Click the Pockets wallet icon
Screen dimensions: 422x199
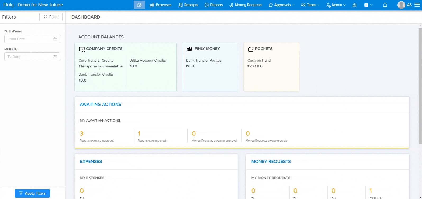point(251,49)
